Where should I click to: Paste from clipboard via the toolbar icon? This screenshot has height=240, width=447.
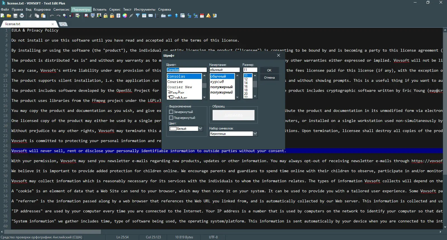point(43,16)
